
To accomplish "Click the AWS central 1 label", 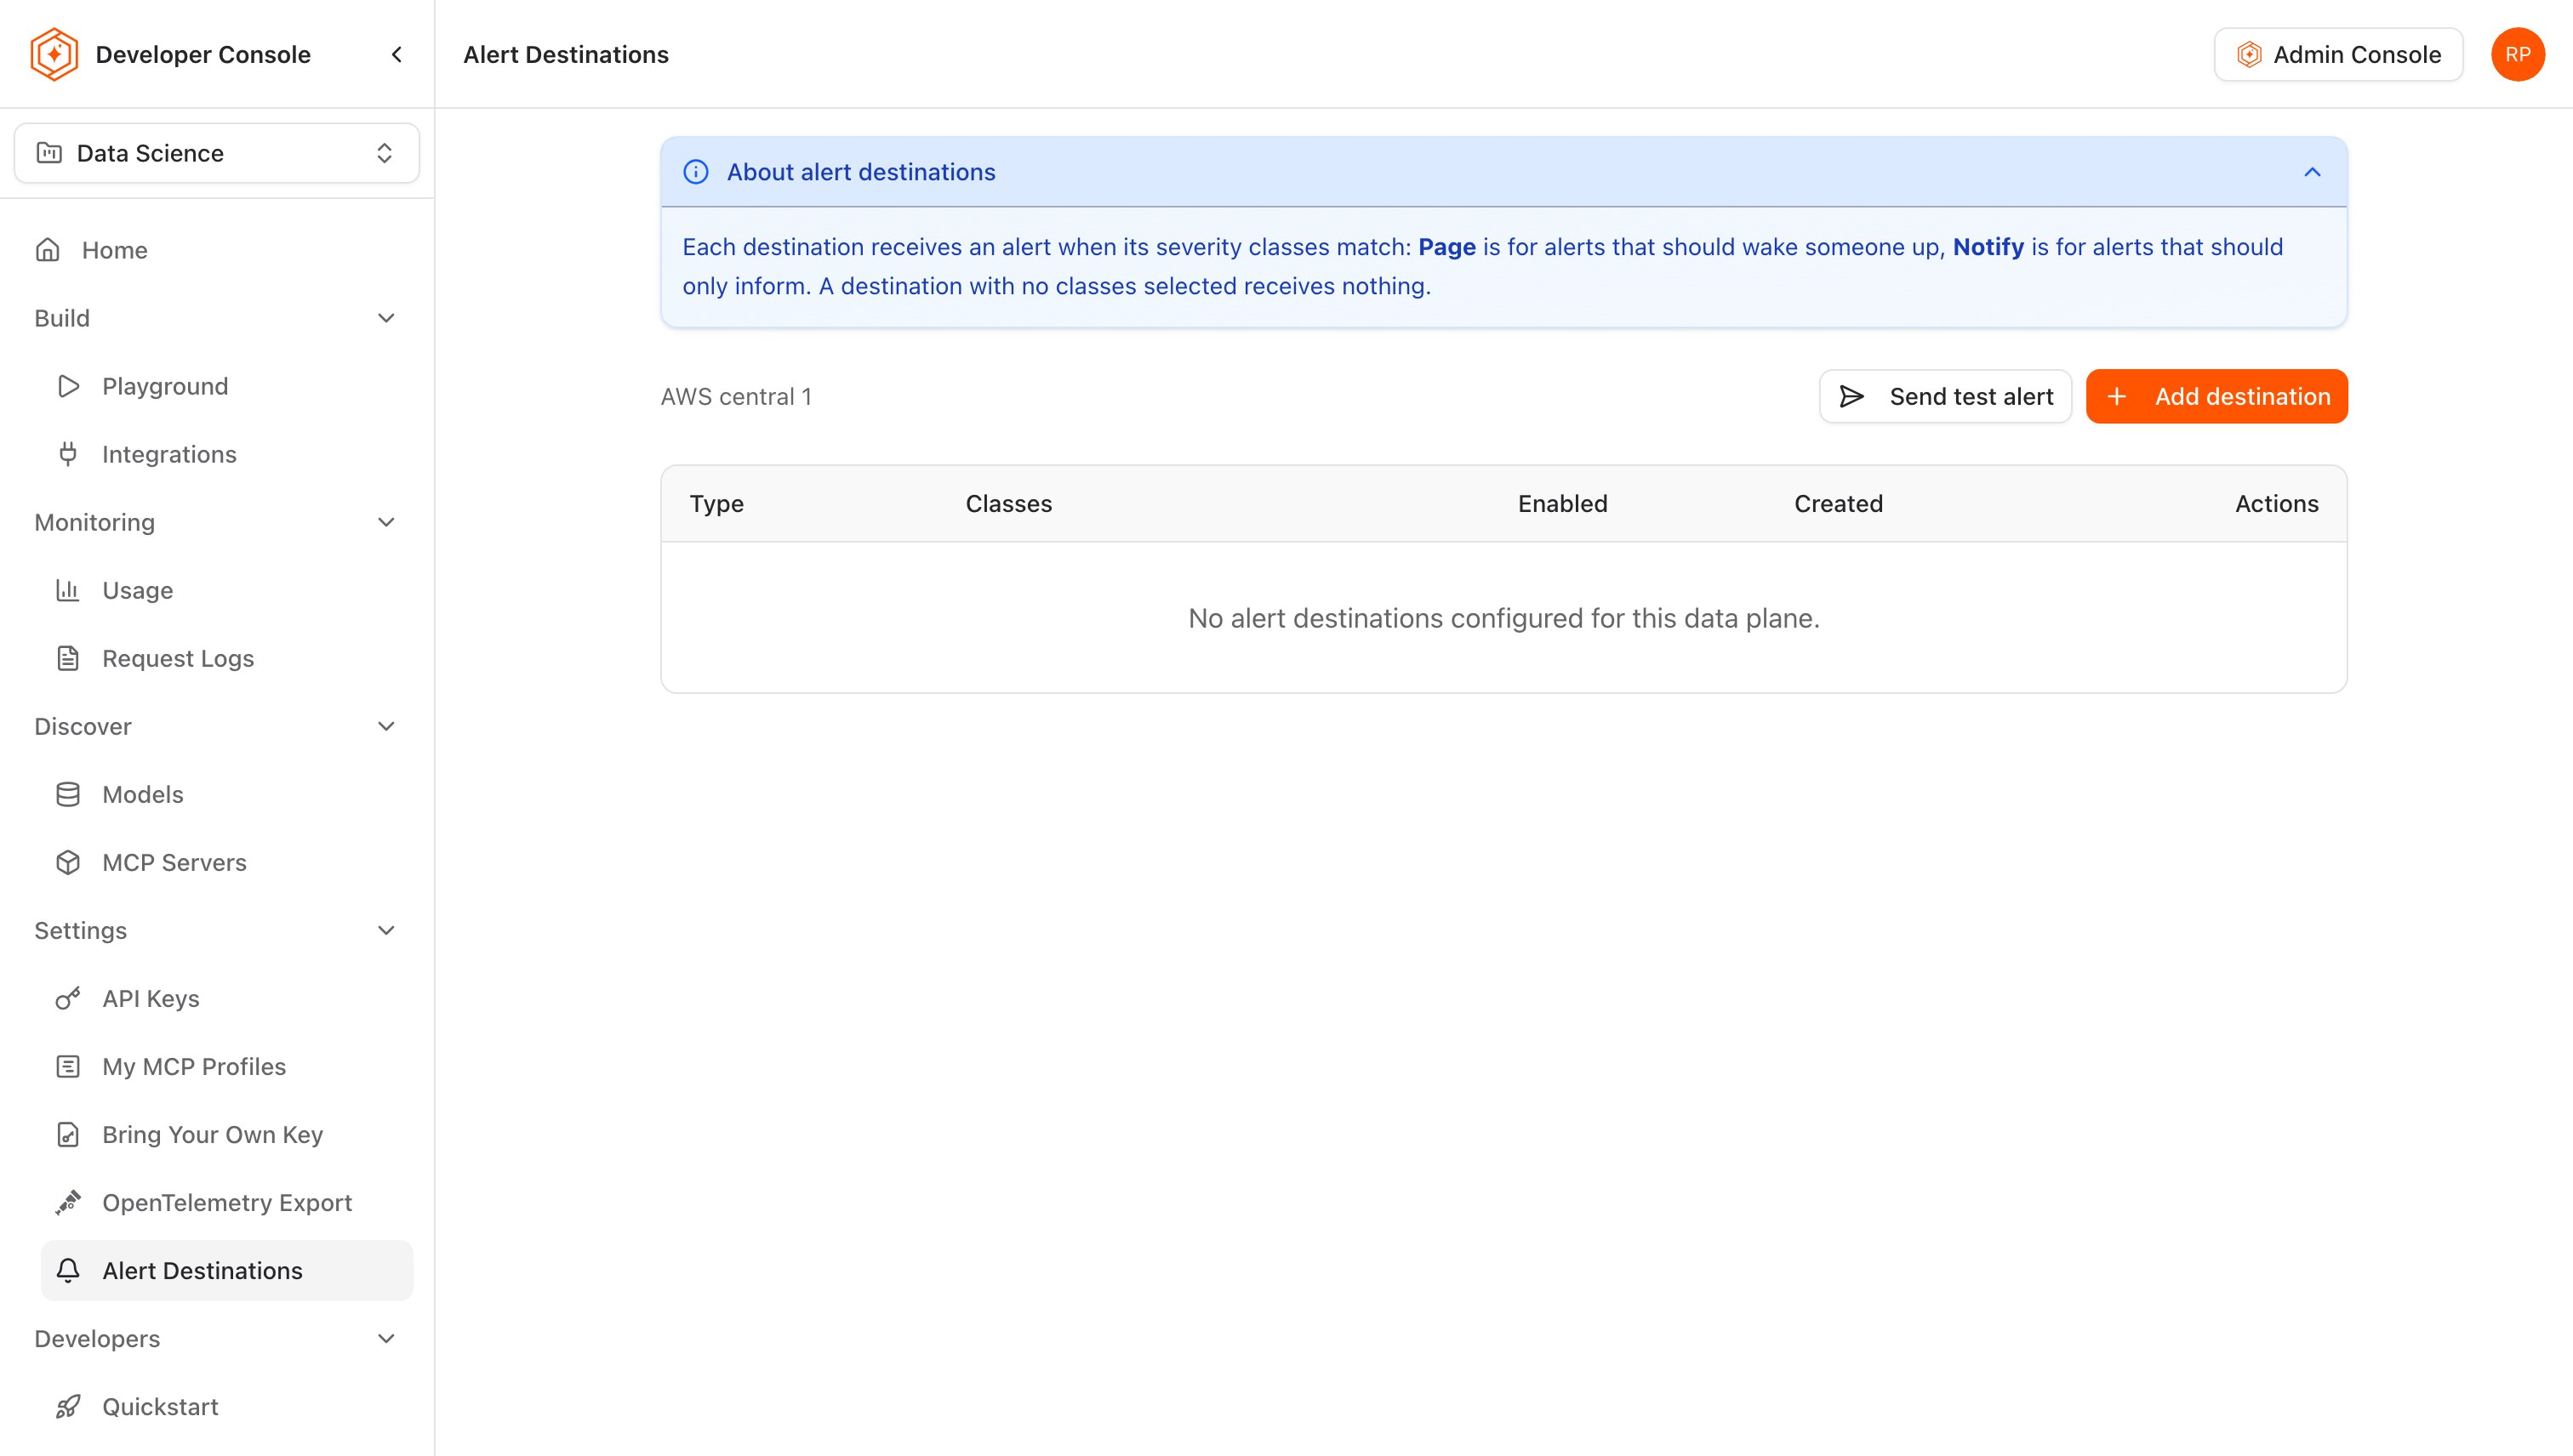I will pyautogui.click(x=735, y=396).
